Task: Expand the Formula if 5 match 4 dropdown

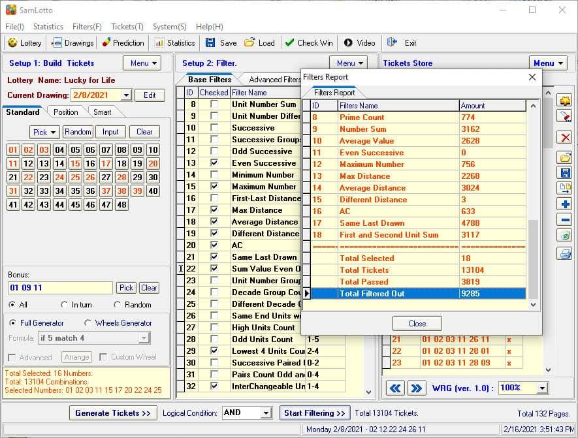Action: (x=144, y=337)
